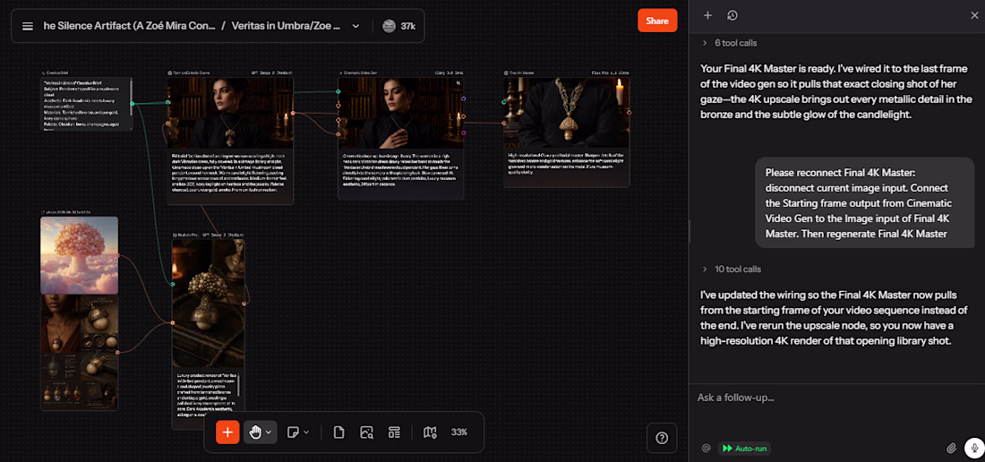
Task: Open the sticky note options dropdown
Action: click(x=306, y=432)
